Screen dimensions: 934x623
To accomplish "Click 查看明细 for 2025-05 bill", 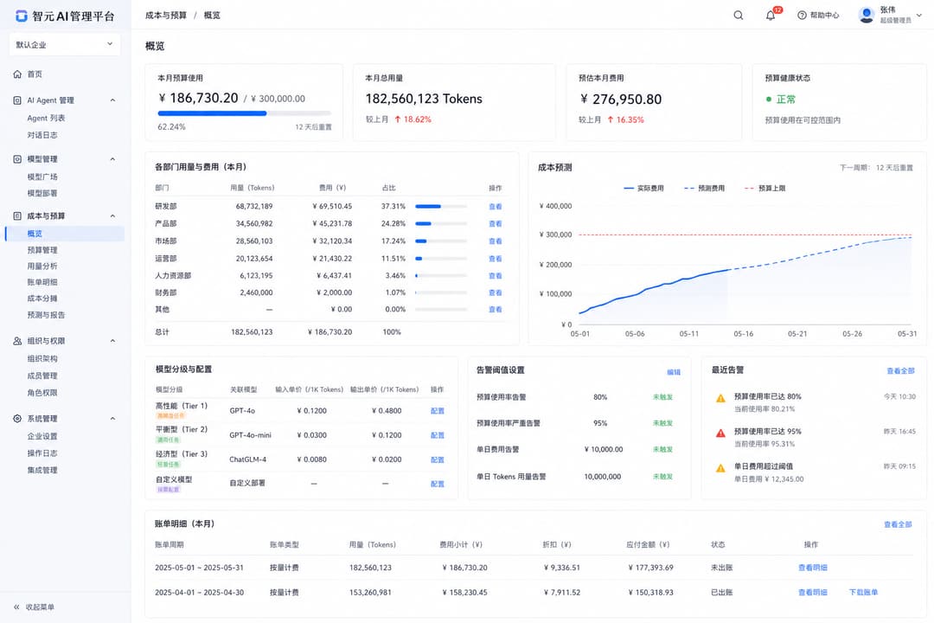I will point(812,568).
